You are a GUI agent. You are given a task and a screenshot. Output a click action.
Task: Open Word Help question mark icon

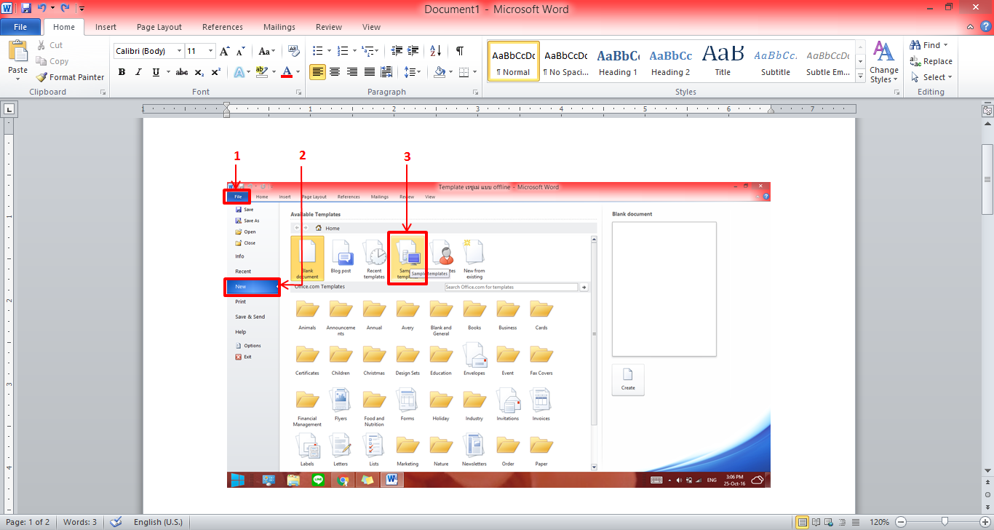pos(986,27)
